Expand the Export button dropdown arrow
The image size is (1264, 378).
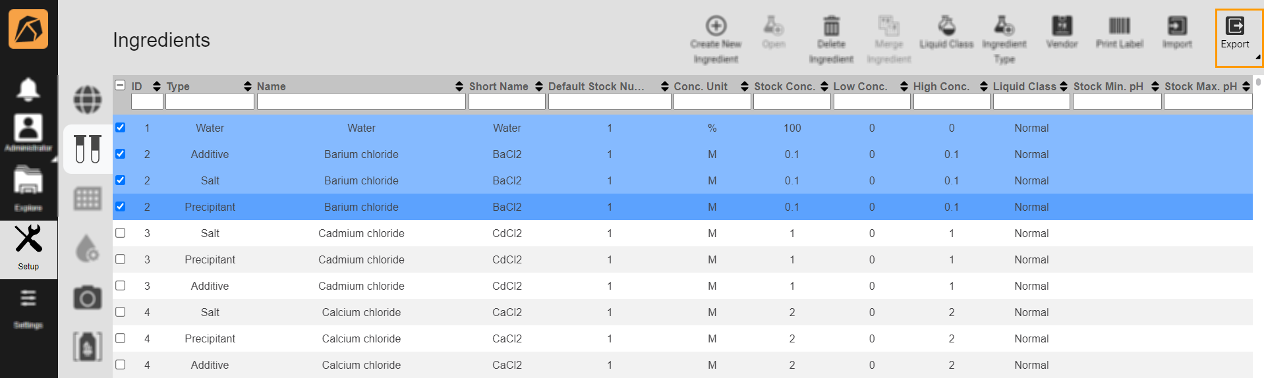click(x=1257, y=58)
